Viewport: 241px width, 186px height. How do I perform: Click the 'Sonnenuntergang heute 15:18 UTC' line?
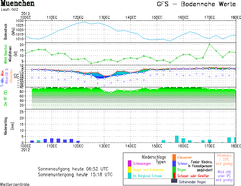pyautogui.click(x=75, y=175)
